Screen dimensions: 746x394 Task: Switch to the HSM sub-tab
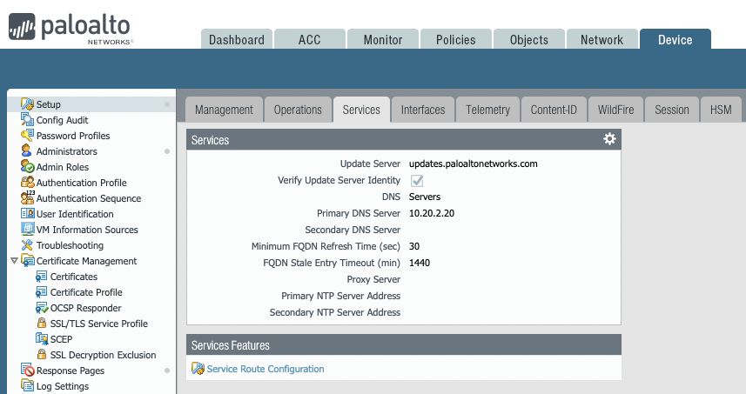(x=721, y=110)
